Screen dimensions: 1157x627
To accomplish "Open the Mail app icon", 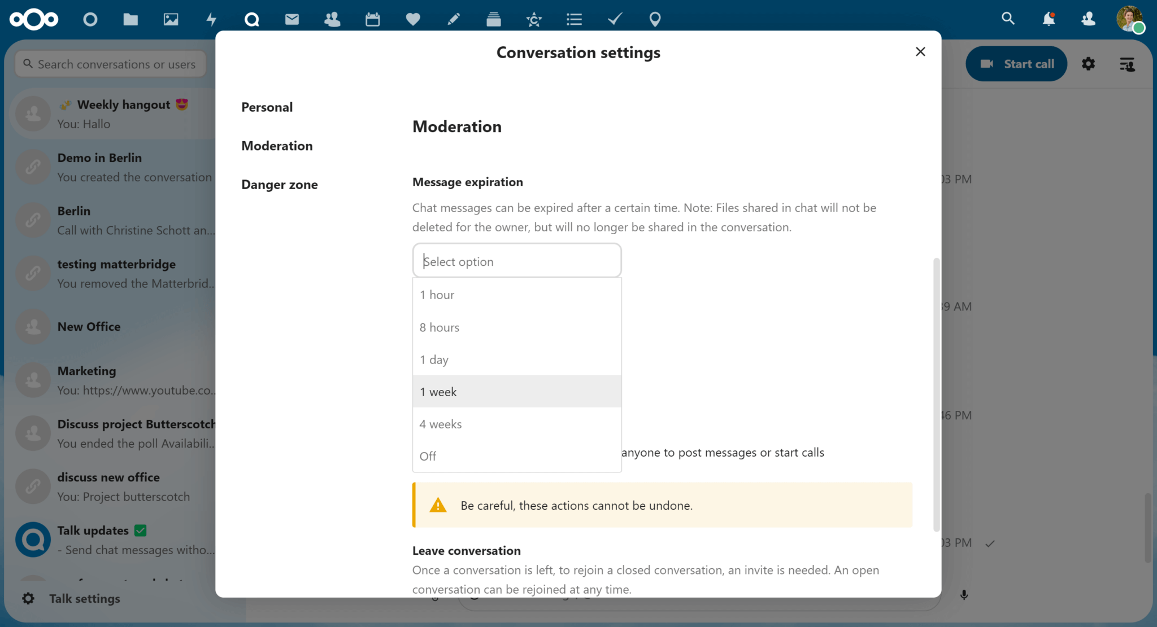I will pos(292,19).
